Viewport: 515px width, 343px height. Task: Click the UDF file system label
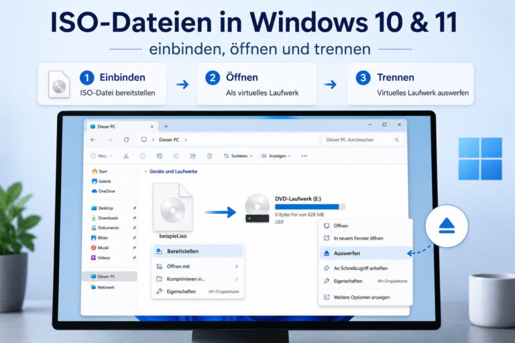[280, 222]
